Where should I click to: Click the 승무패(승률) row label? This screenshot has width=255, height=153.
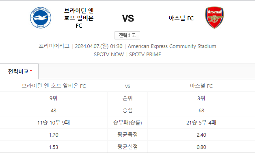127,122
